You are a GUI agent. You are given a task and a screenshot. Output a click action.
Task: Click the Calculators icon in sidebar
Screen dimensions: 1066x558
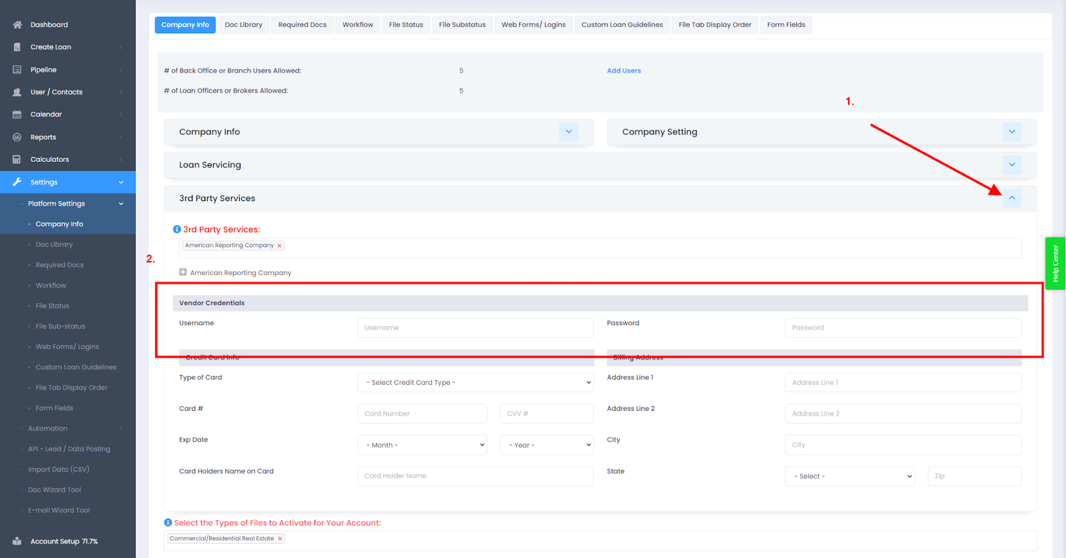click(x=17, y=160)
